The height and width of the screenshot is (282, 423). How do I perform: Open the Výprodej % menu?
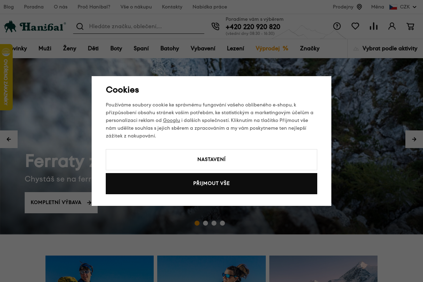pyautogui.click(x=272, y=49)
